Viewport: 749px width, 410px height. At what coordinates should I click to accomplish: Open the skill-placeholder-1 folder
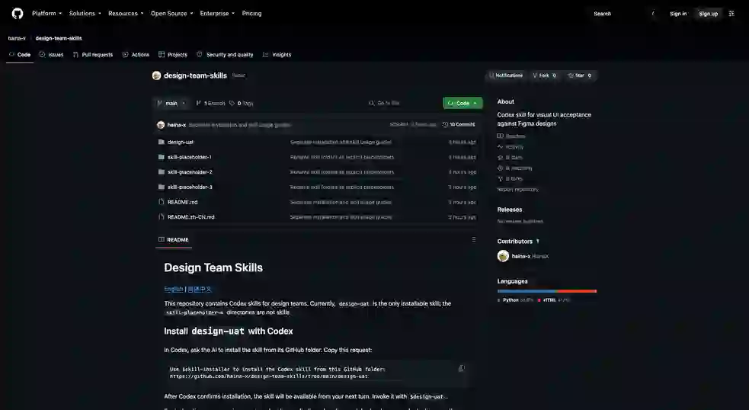190,157
